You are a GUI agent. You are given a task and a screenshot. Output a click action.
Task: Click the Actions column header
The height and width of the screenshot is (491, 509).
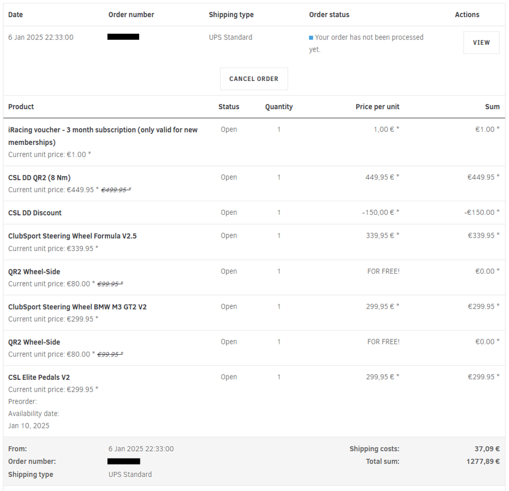click(467, 15)
